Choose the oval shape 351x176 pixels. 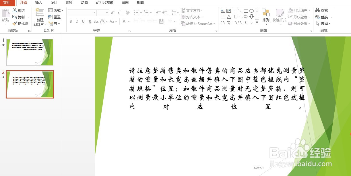click(x=251, y=11)
